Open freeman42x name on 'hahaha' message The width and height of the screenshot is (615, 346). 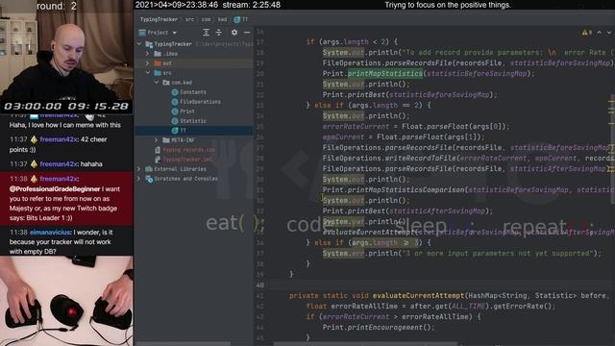pos(59,164)
